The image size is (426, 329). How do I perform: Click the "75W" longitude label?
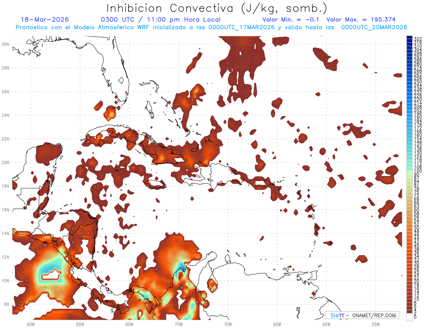[179, 324]
